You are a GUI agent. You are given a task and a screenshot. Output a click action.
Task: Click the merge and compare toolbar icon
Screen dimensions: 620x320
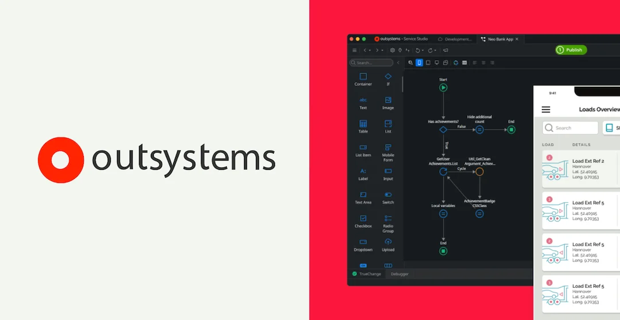click(x=407, y=50)
